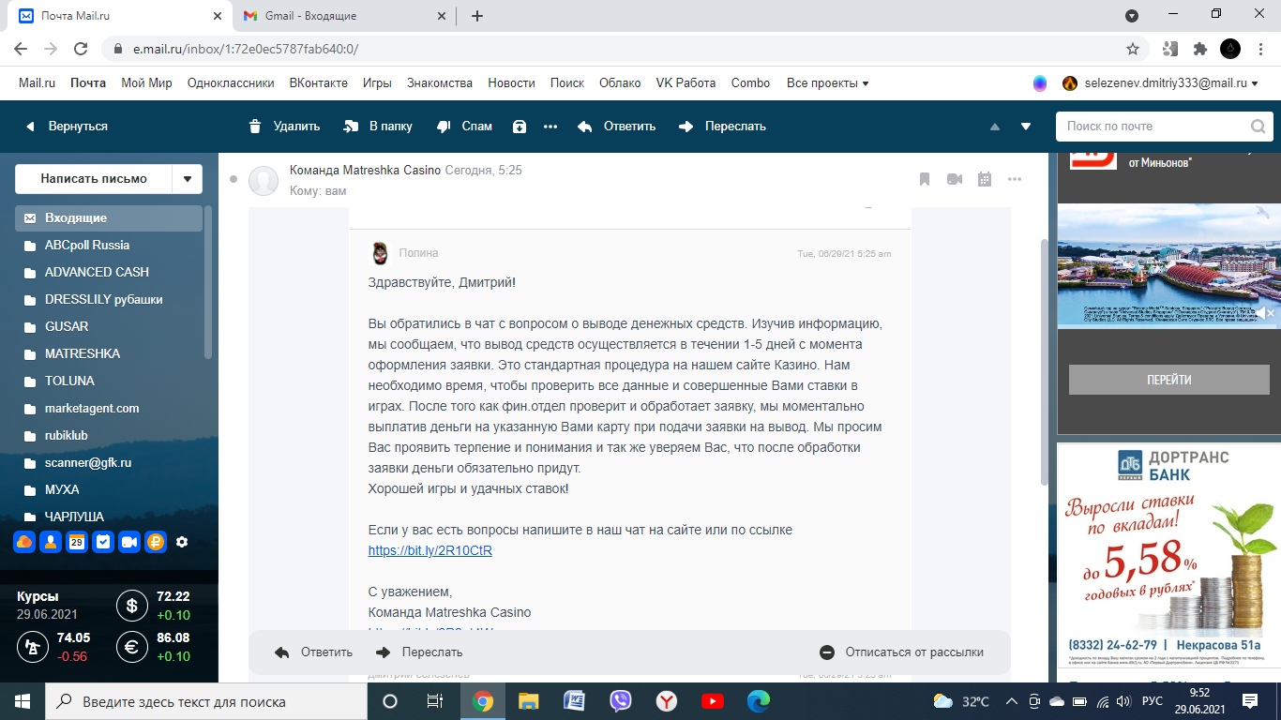Open the Calendar widget showing 29

click(x=77, y=542)
